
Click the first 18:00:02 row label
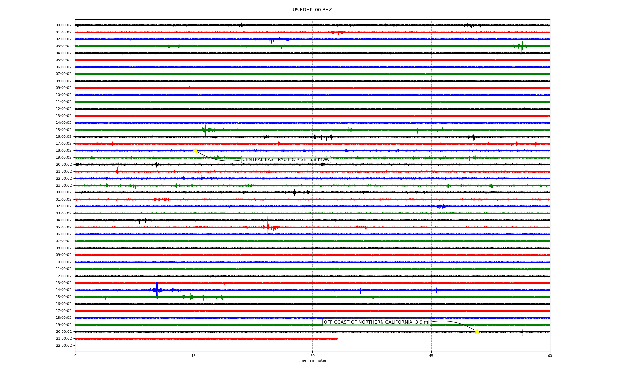63,151
